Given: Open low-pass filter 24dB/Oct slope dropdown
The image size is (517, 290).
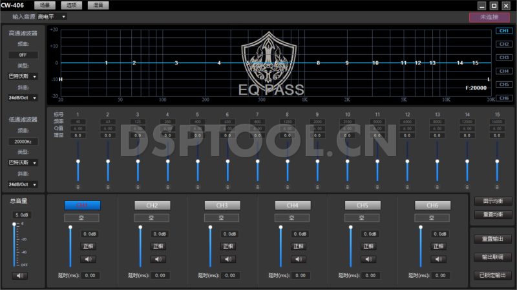Looking at the screenshot, I should 23,184.
